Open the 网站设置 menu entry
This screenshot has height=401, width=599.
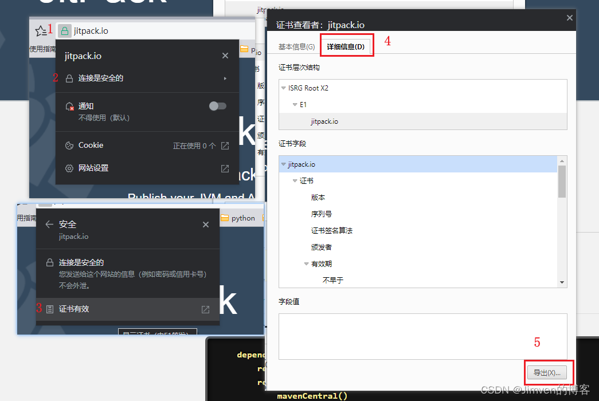click(x=147, y=168)
